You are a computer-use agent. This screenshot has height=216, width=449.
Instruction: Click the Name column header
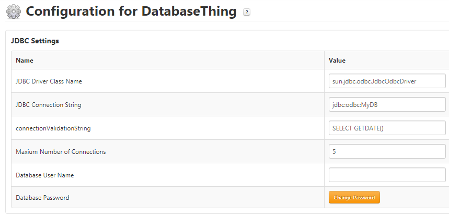tap(25, 61)
